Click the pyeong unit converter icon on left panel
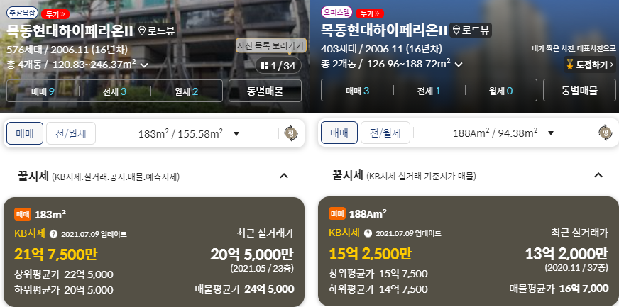The height and width of the screenshot is (307, 619). [291, 133]
